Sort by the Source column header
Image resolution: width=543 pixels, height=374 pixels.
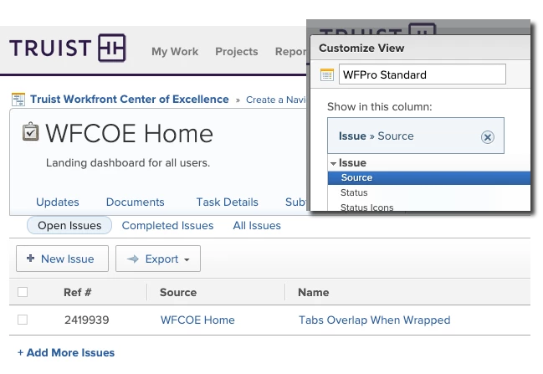point(178,292)
